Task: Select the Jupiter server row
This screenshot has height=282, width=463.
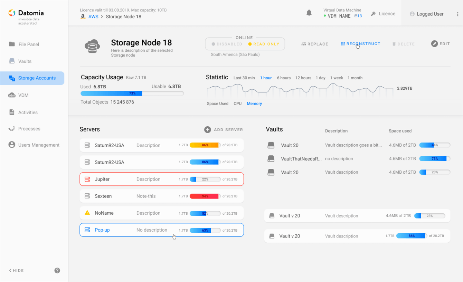Action: [161, 179]
